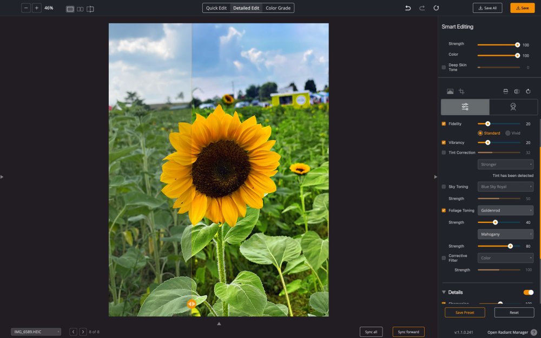Open the histogram icon in panel

click(450, 91)
